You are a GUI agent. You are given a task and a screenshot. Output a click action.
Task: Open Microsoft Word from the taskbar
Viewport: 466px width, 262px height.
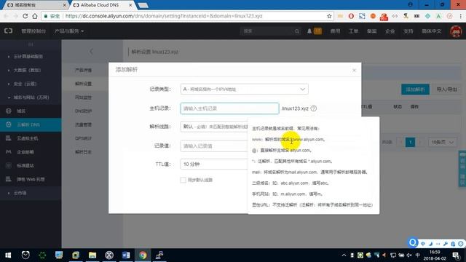tap(126, 255)
